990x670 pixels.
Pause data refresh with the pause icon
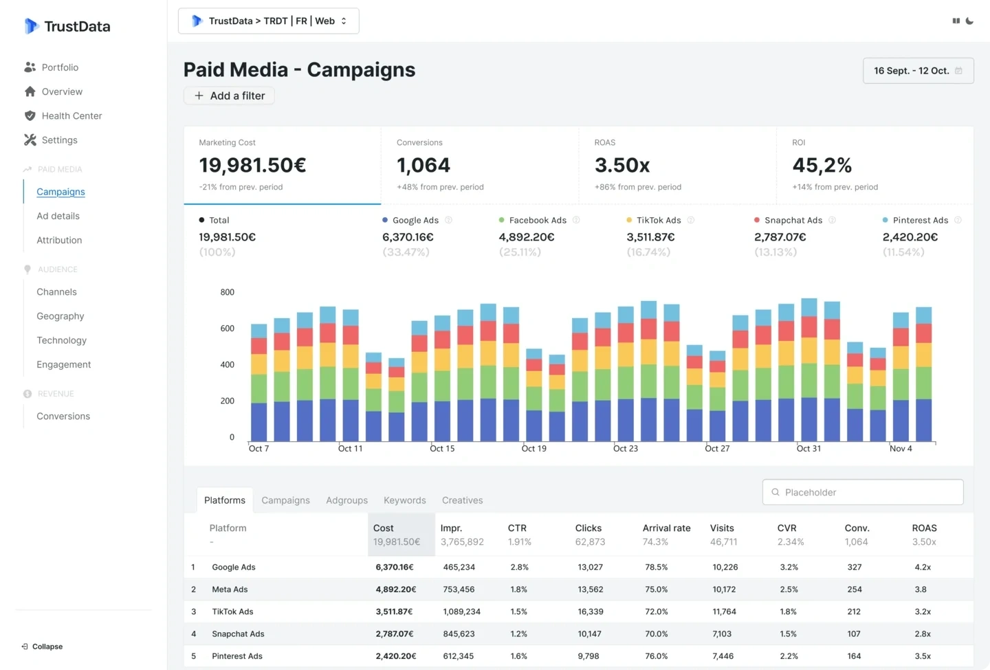point(956,21)
